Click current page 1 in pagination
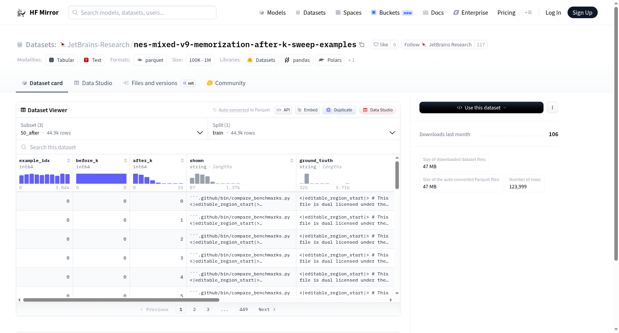Image resolution: width=619 pixels, height=333 pixels. pos(181,309)
